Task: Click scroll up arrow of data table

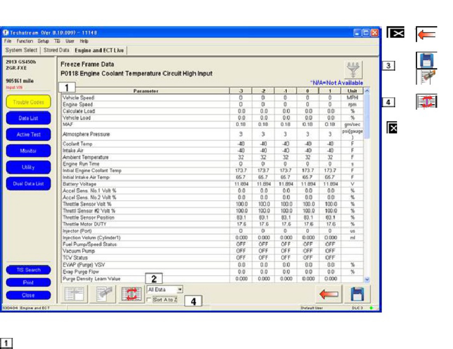Action: (367, 91)
